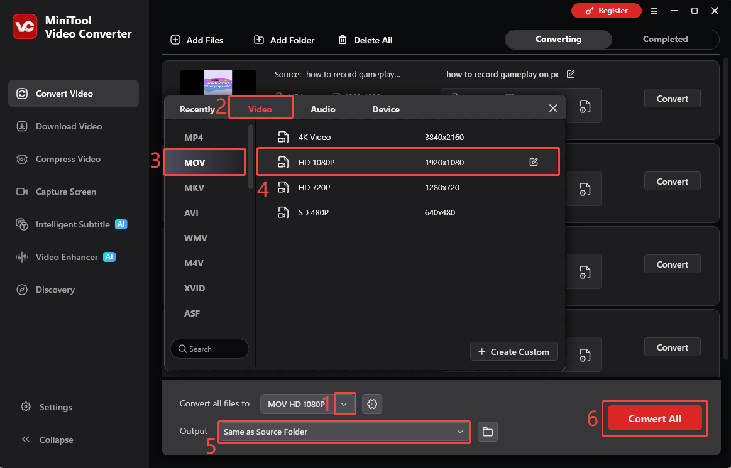Open the Convert Video section
This screenshot has height=468, width=731.
(x=74, y=94)
